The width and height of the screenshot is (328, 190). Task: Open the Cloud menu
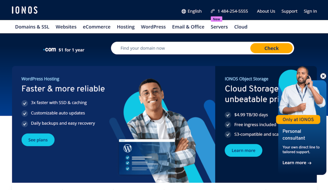[241, 27]
